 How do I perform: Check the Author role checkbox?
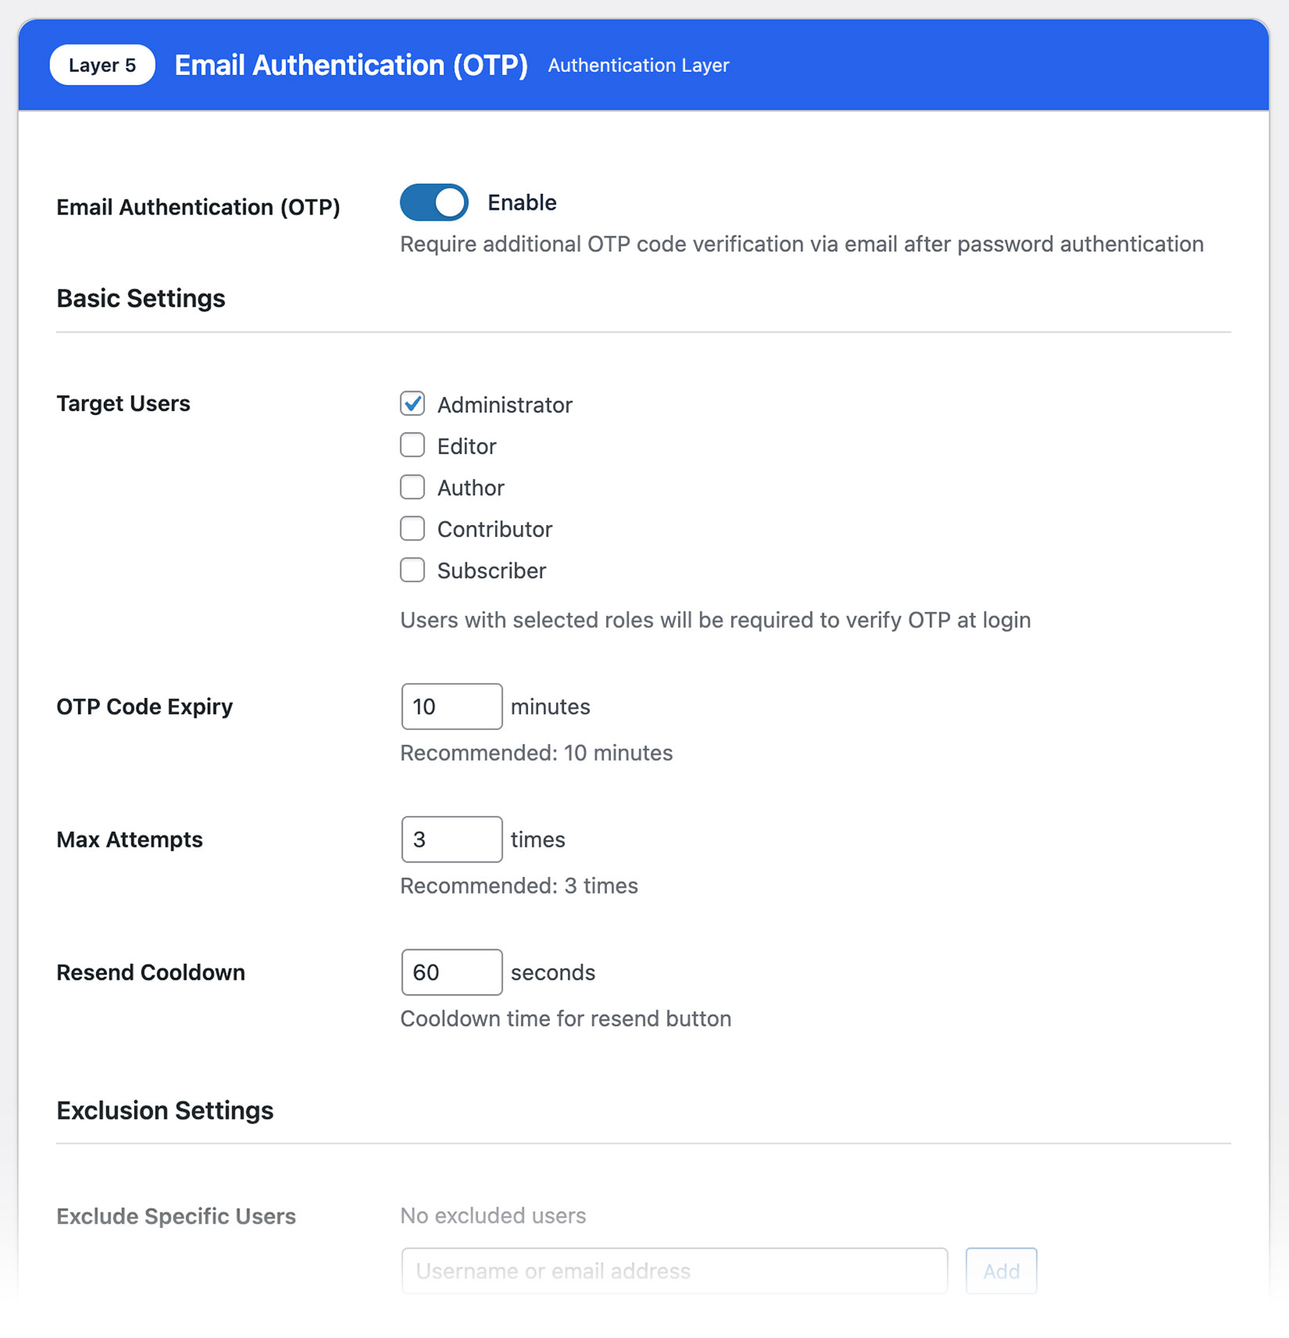click(412, 487)
